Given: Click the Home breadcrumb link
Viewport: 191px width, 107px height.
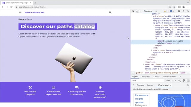Looking at the screenshot, I should click(21, 19).
